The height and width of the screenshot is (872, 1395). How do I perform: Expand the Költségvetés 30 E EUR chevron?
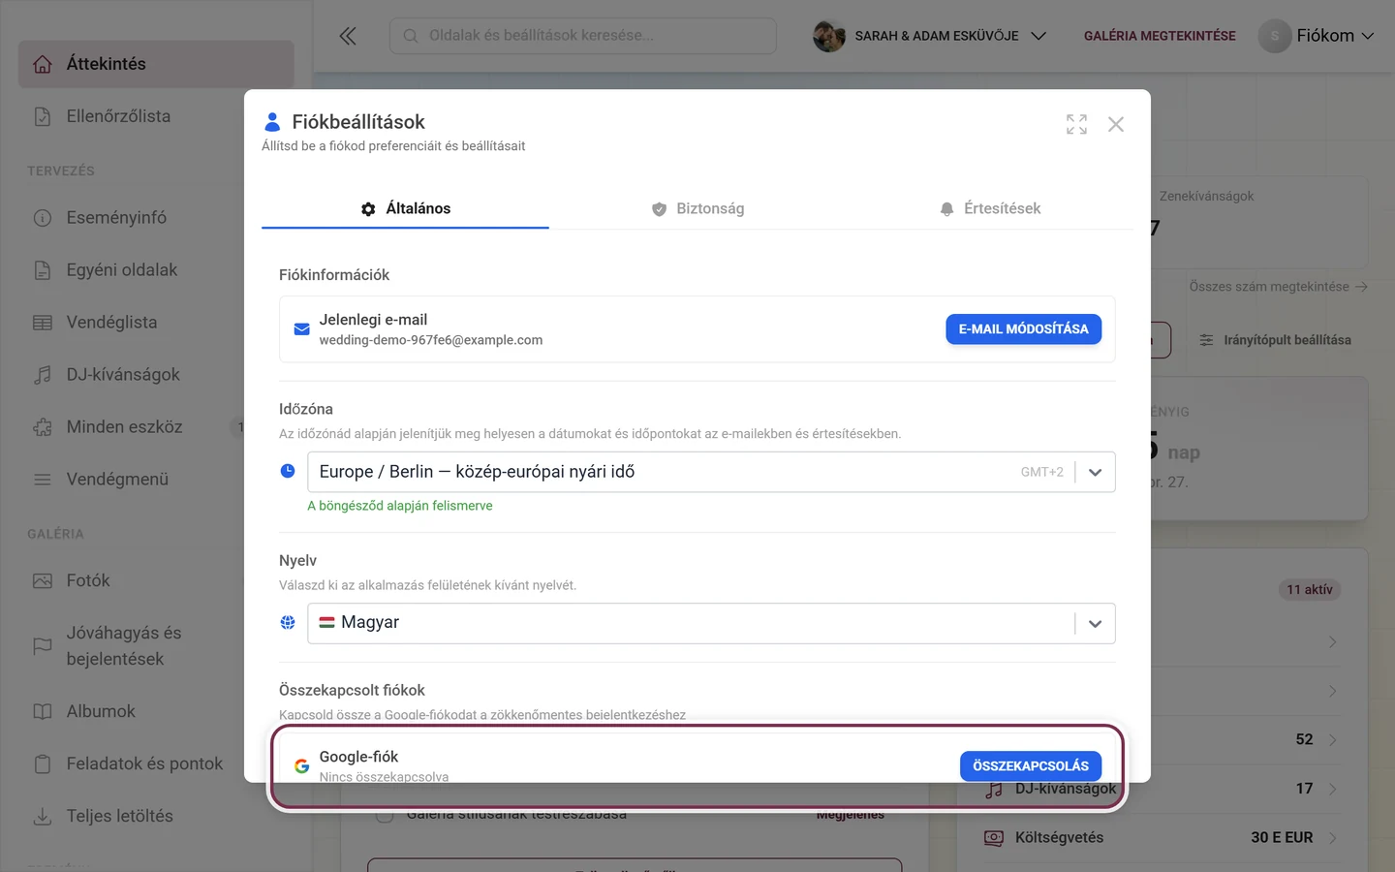tap(1333, 838)
